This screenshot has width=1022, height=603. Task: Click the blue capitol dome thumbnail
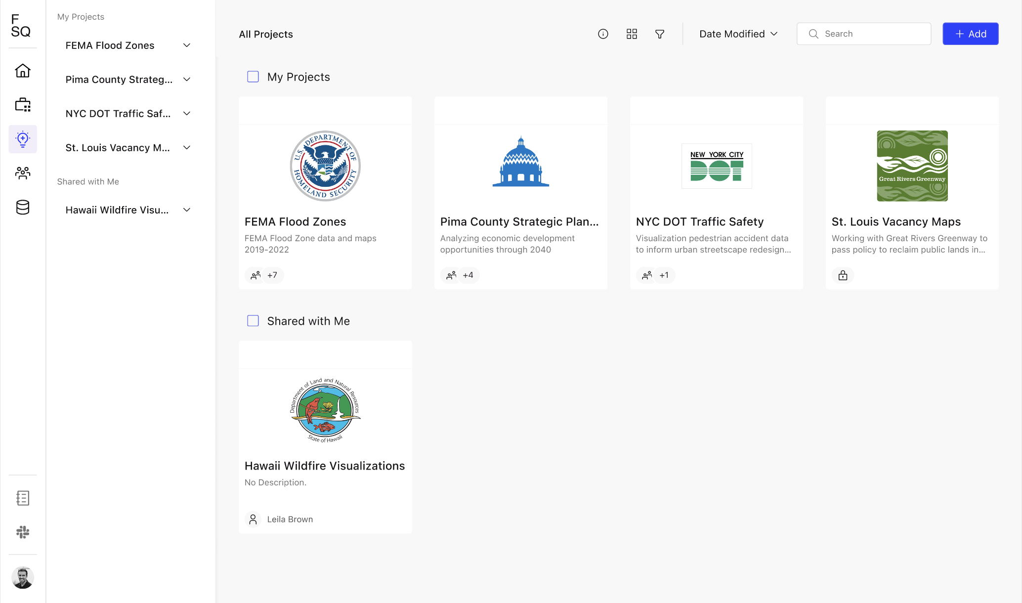coord(521,162)
